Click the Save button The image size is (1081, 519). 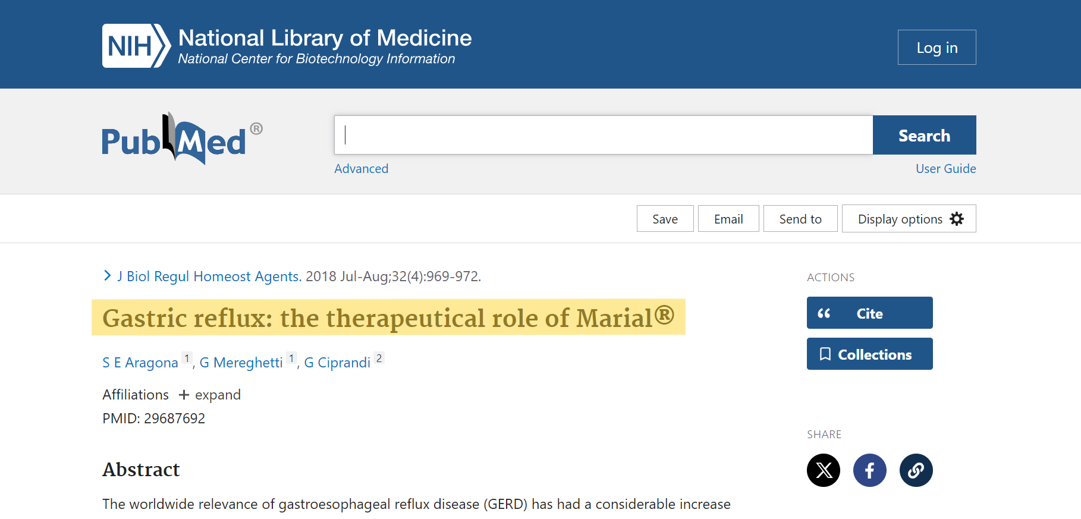click(665, 219)
